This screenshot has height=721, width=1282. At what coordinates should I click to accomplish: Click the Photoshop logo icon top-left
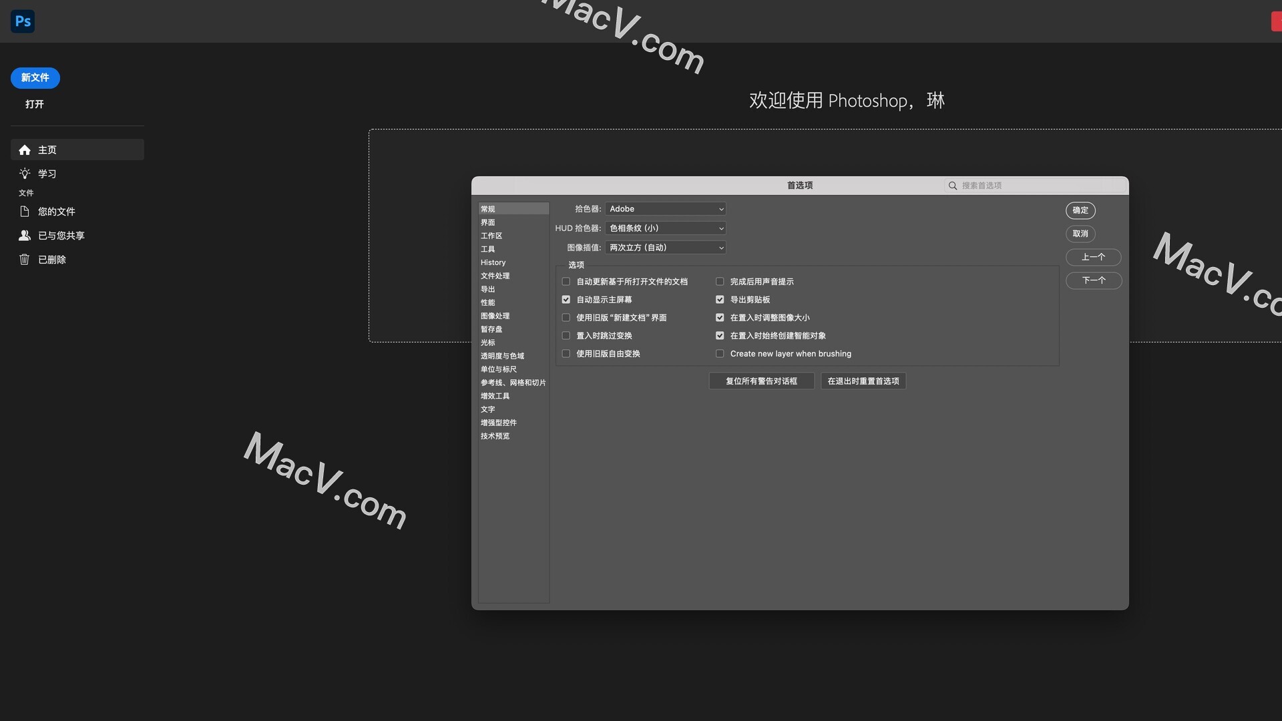[x=23, y=21]
